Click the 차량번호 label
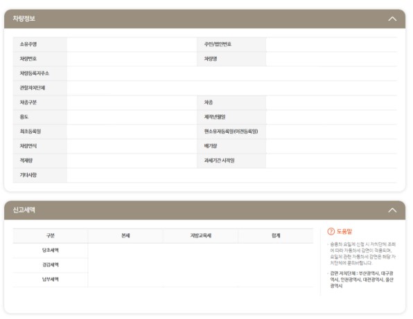 coord(28,59)
